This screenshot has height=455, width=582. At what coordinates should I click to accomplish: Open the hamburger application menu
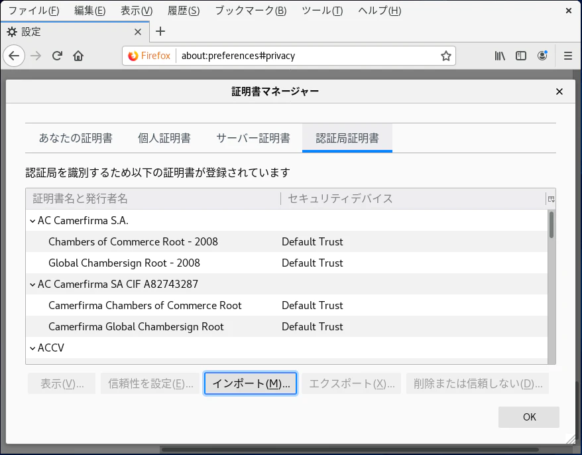point(567,56)
